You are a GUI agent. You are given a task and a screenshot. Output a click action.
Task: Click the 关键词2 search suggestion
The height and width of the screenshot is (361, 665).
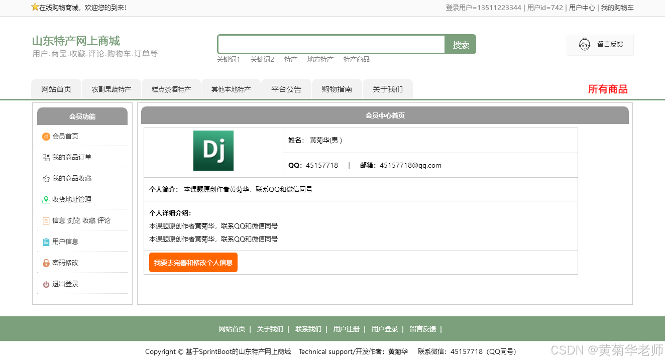point(262,59)
